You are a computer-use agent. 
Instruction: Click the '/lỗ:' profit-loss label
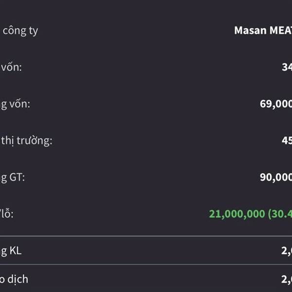pyautogui.click(x=7, y=214)
